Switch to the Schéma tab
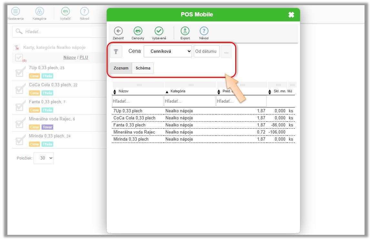The height and width of the screenshot is (240, 370). coord(143,68)
